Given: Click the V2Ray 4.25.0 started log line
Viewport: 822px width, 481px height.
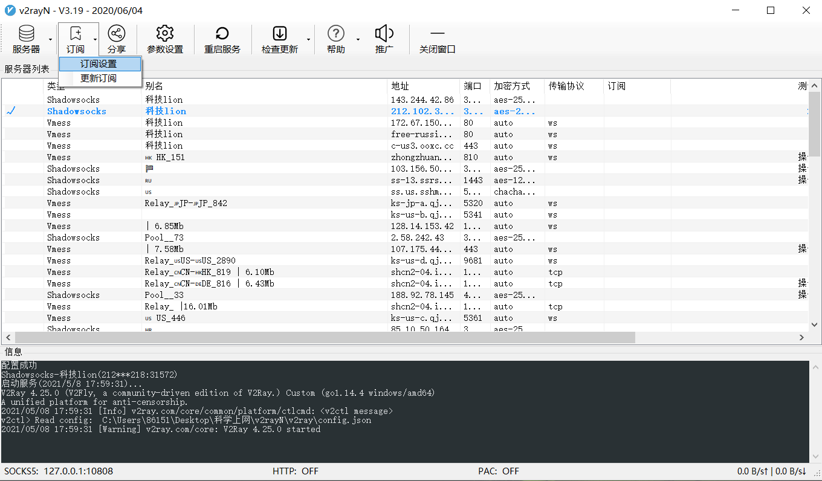Looking at the screenshot, I should [x=161, y=429].
